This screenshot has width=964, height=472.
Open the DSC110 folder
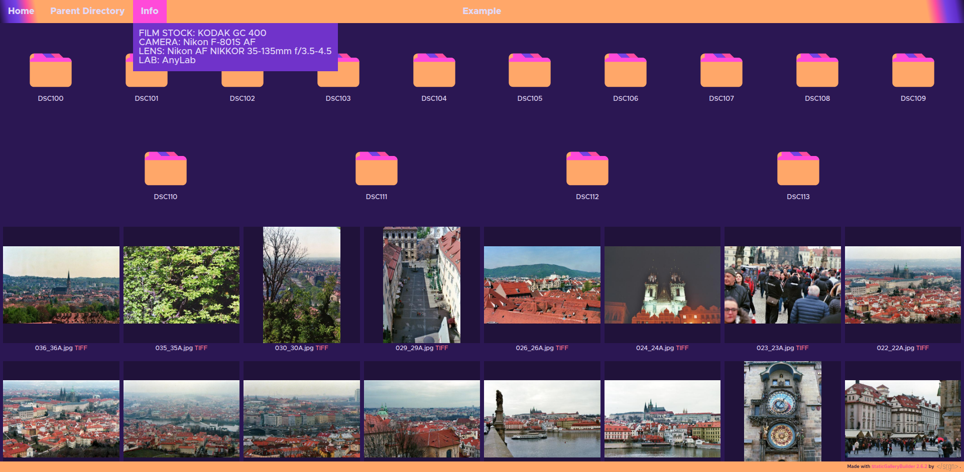165,169
